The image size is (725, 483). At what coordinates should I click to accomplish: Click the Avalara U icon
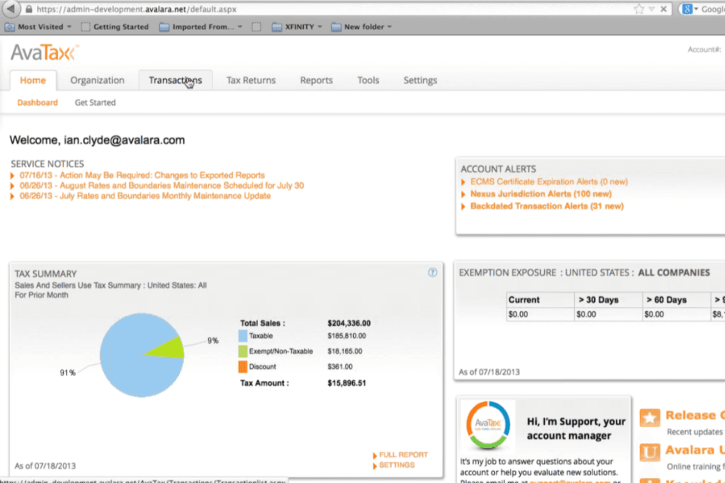point(650,452)
